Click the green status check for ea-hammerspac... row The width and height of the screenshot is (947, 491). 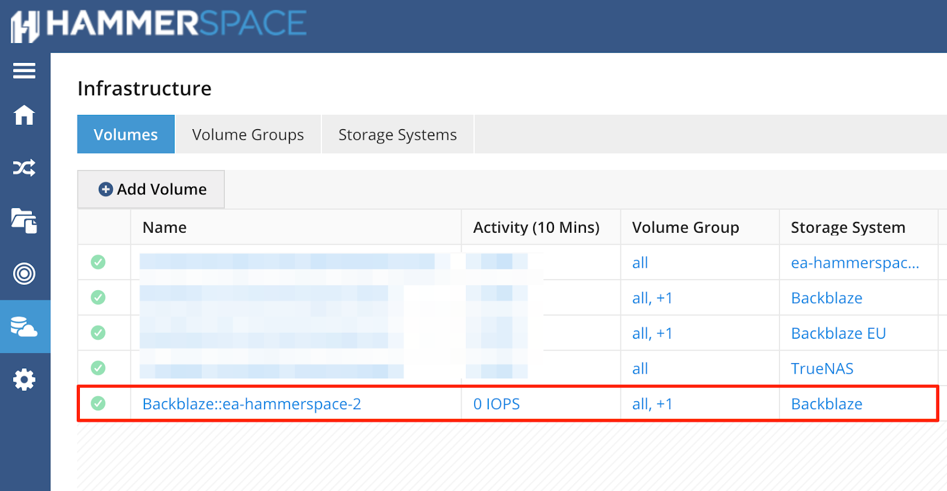pos(98,262)
